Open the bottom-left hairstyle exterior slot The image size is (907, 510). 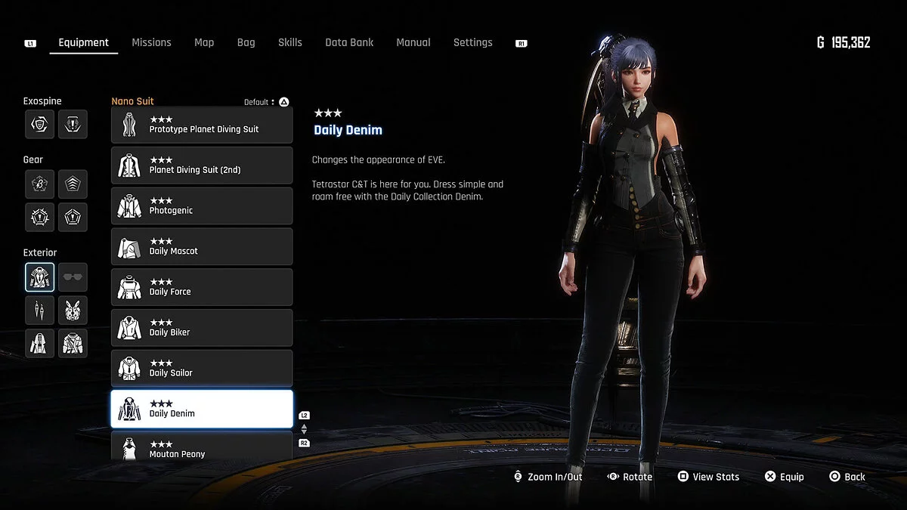(39, 343)
